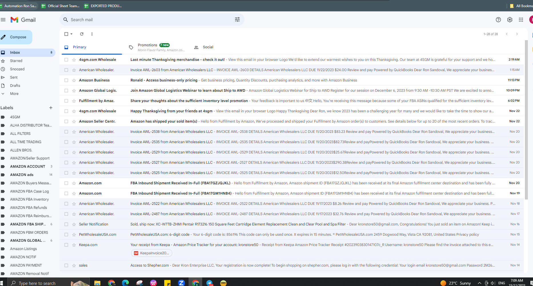Open Gmail settings gear
Image resolution: width=533 pixels, height=286 pixels.
click(510, 20)
